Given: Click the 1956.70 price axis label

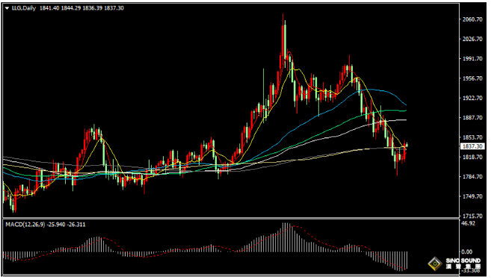Looking at the screenshot, I should pos(472,78).
